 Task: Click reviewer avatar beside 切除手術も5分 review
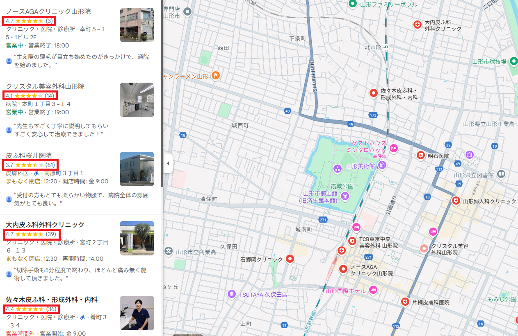click(9, 274)
